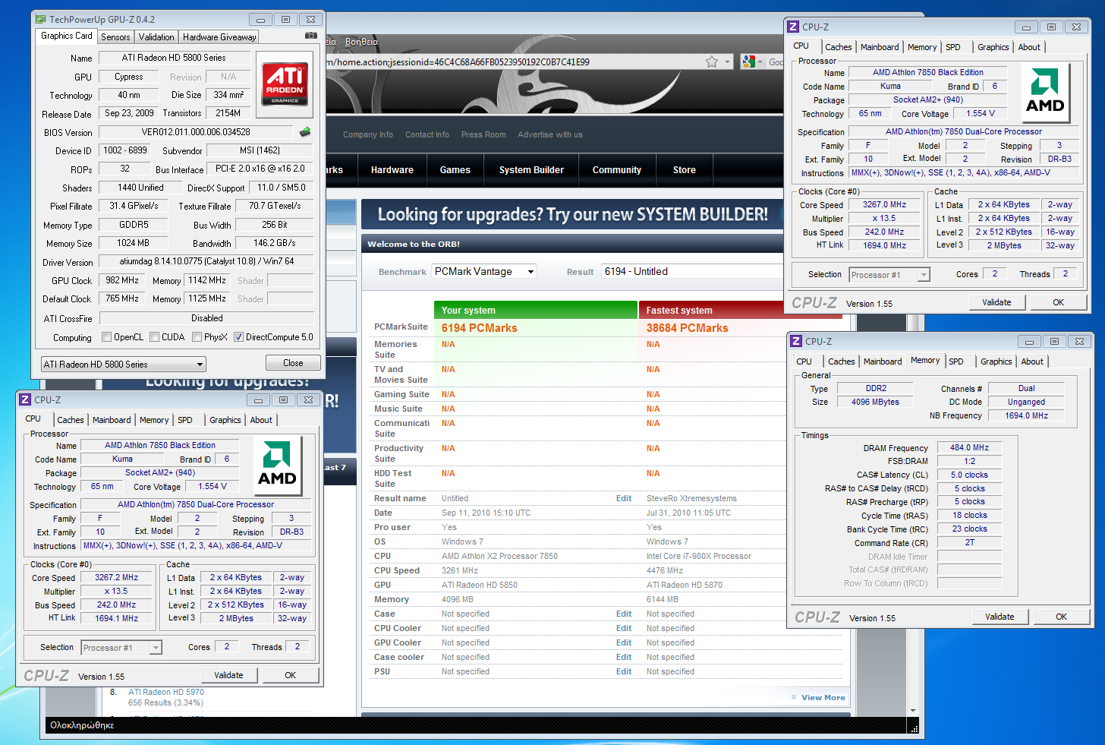The image size is (1105, 745).
Task: Click the Contact Info link
Action: pos(427,134)
